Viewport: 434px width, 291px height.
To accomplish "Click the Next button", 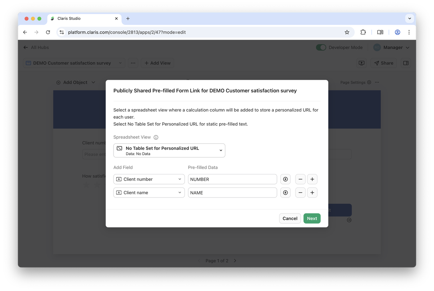I will point(312,218).
